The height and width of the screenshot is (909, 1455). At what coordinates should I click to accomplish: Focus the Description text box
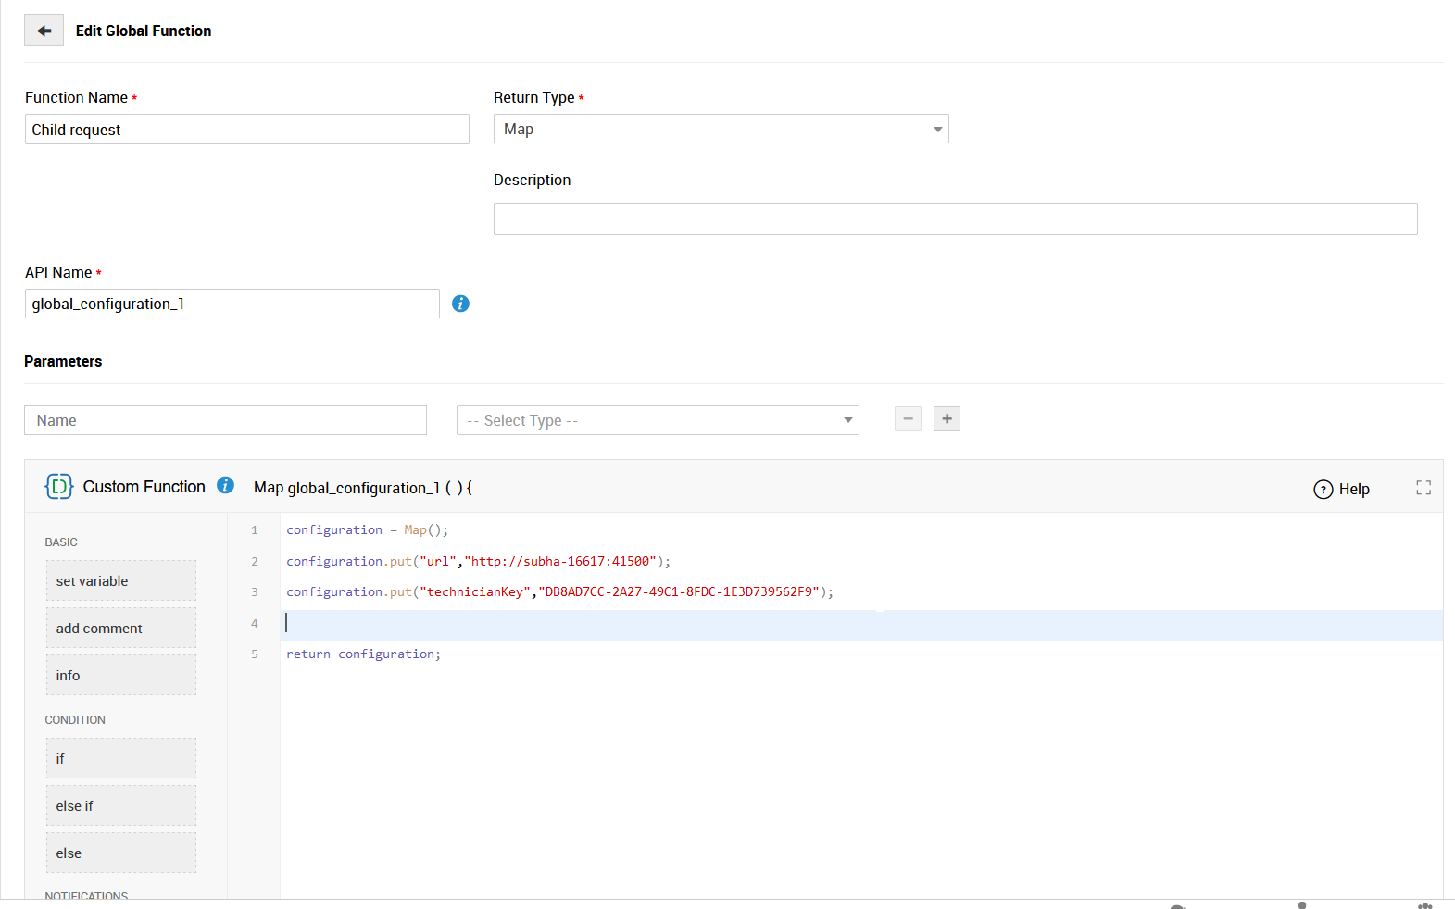click(955, 219)
